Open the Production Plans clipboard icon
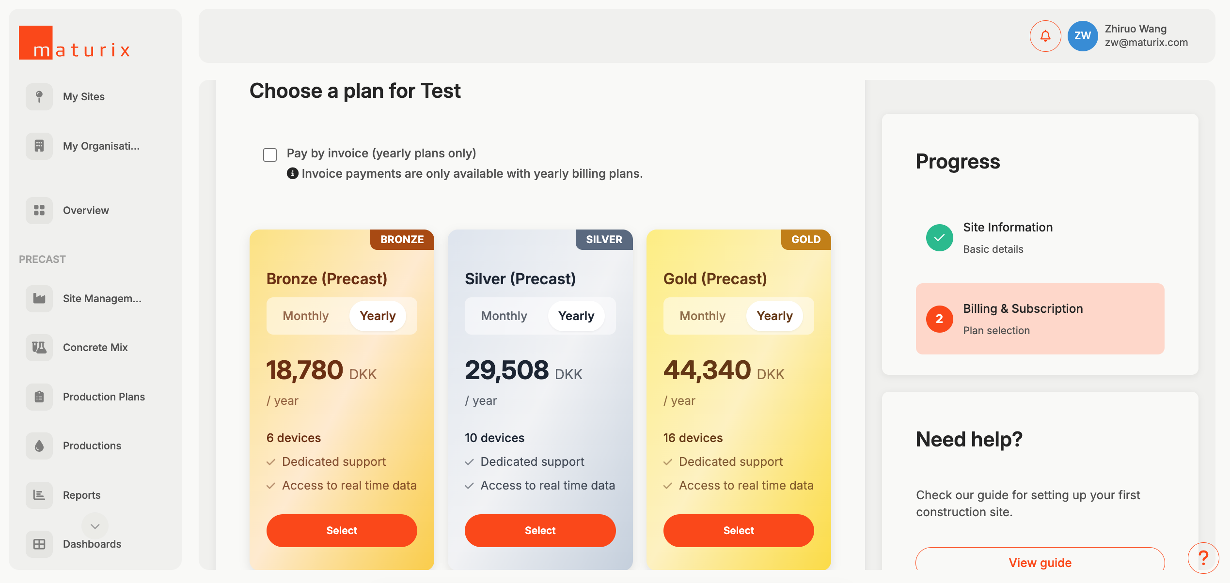The image size is (1230, 583). pos(39,397)
